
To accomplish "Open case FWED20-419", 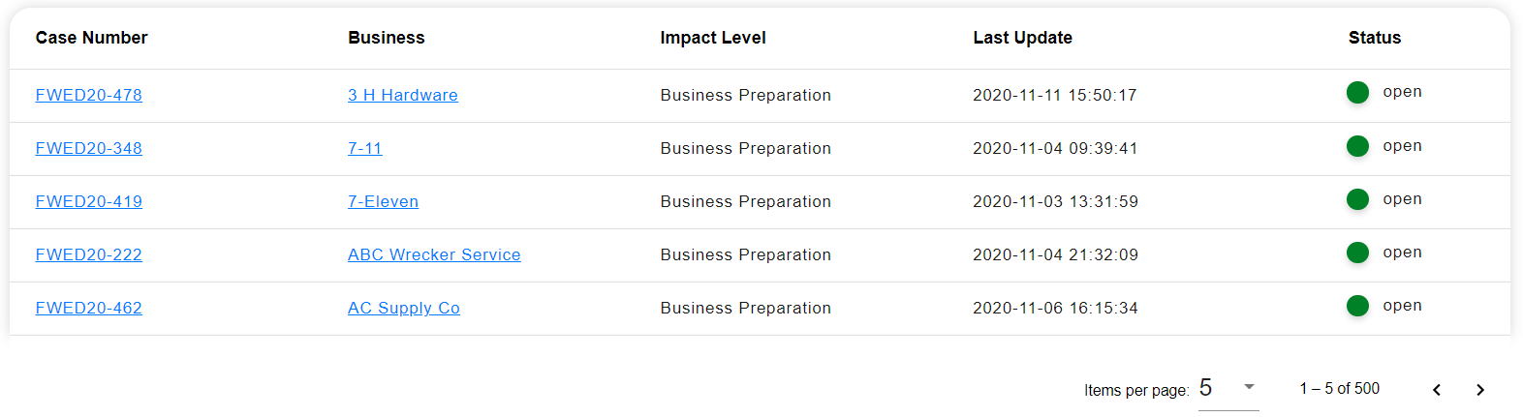I will pyautogui.click(x=88, y=201).
